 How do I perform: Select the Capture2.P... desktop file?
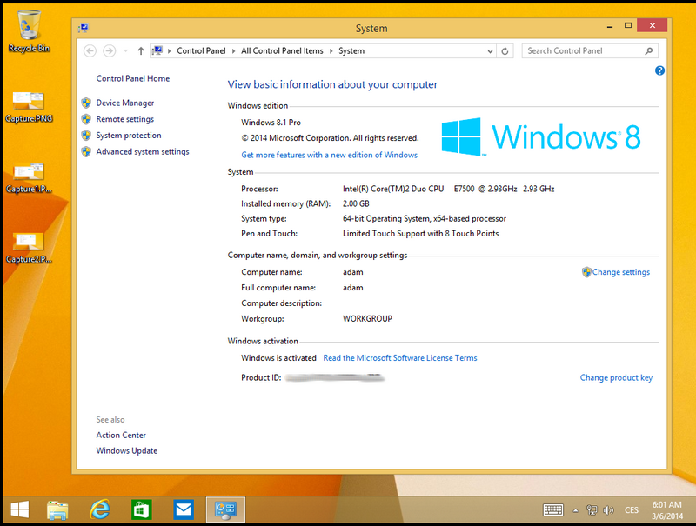29,248
